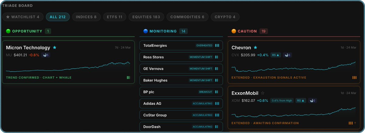Click Extended Exhaustion Signals Active label
This screenshot has height=133, width=365.
click(269, 78)
